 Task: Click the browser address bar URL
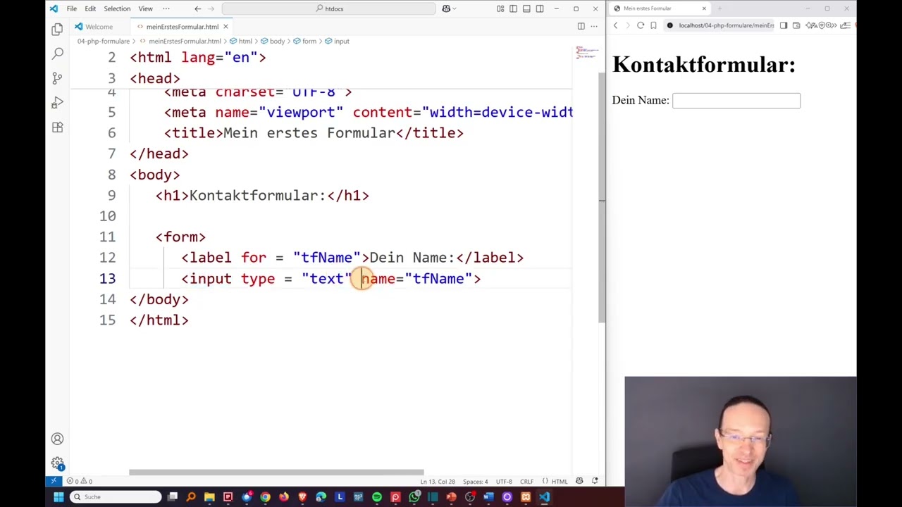(x=726, y=25)
